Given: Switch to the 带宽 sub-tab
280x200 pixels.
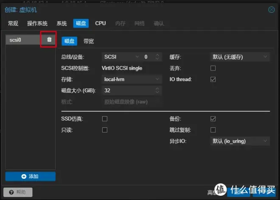Looking at the screenshot, I should pyautogui.click(x=89, y=41).
